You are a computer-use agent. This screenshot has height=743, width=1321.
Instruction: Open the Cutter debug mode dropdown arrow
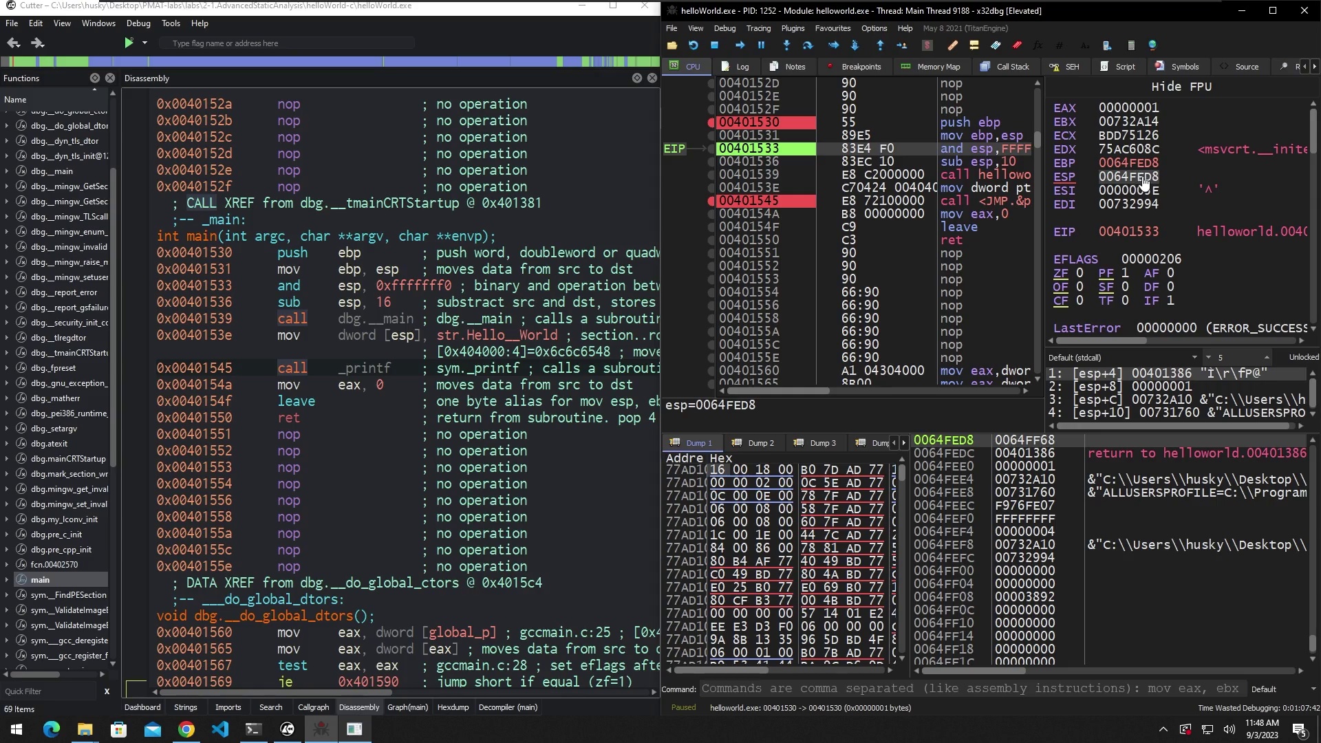point(144,43)
